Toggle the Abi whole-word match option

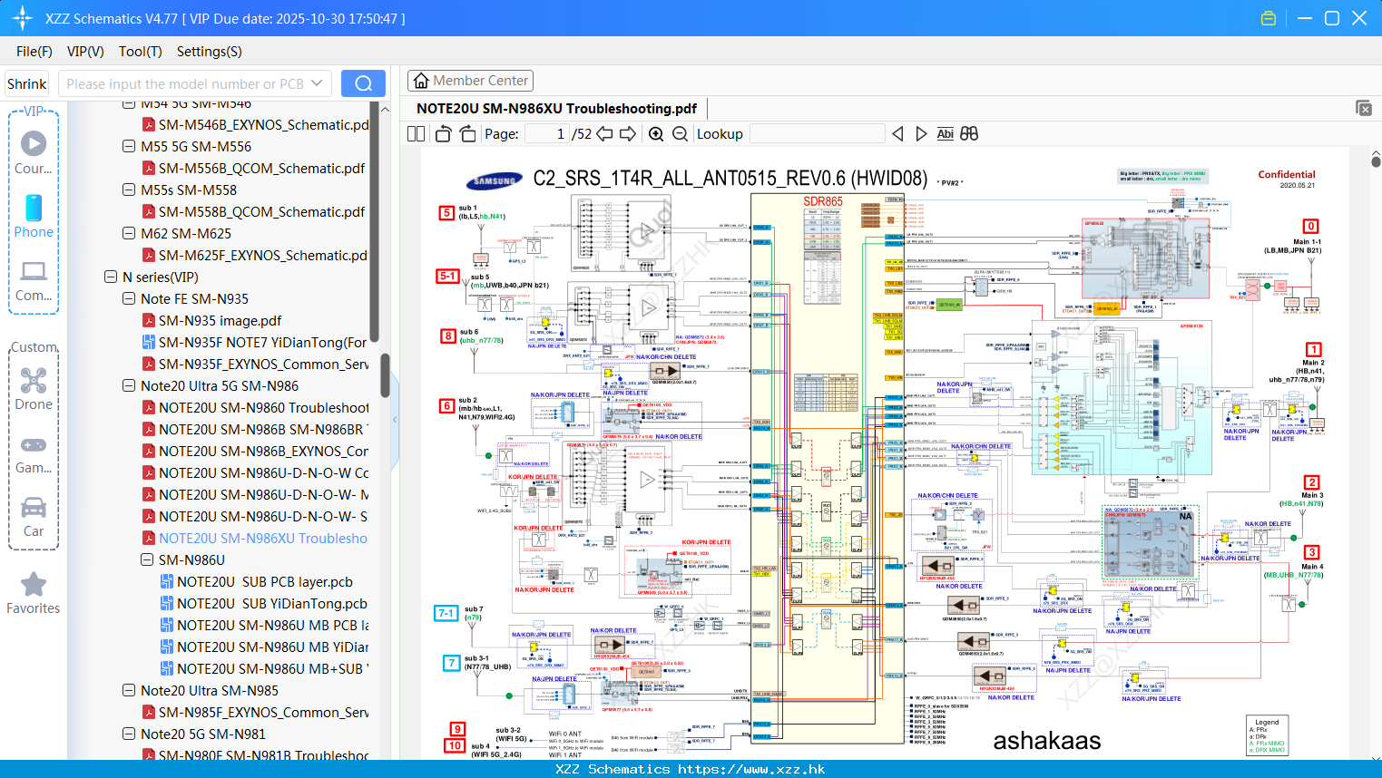pyautogui.click(x=945, y=133)
